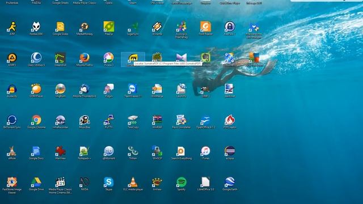
Task: Select Media Player Classic Home Cinema icon
Action: point(61,182)
